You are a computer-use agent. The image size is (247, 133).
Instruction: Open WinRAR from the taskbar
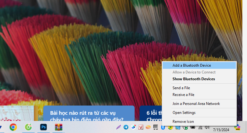58,127
